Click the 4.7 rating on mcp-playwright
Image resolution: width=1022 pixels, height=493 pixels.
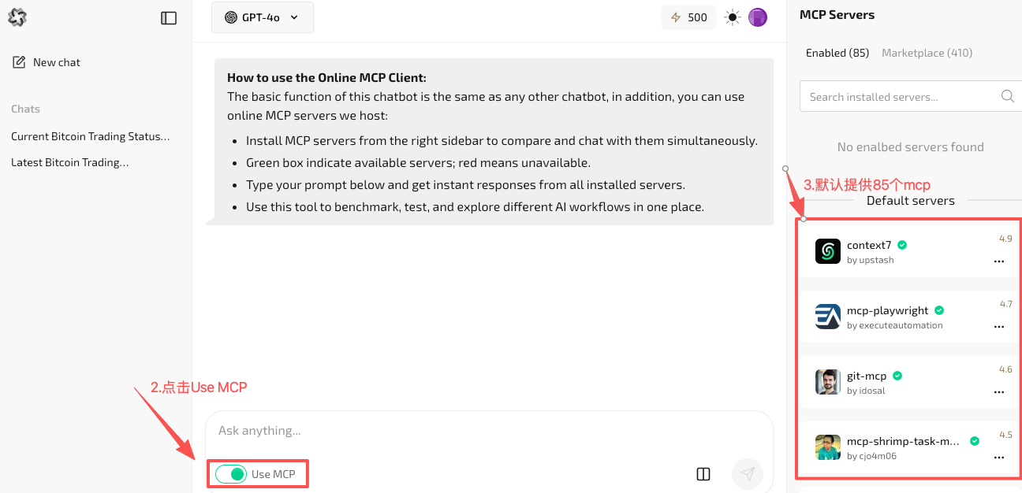tap(1005, 304)
